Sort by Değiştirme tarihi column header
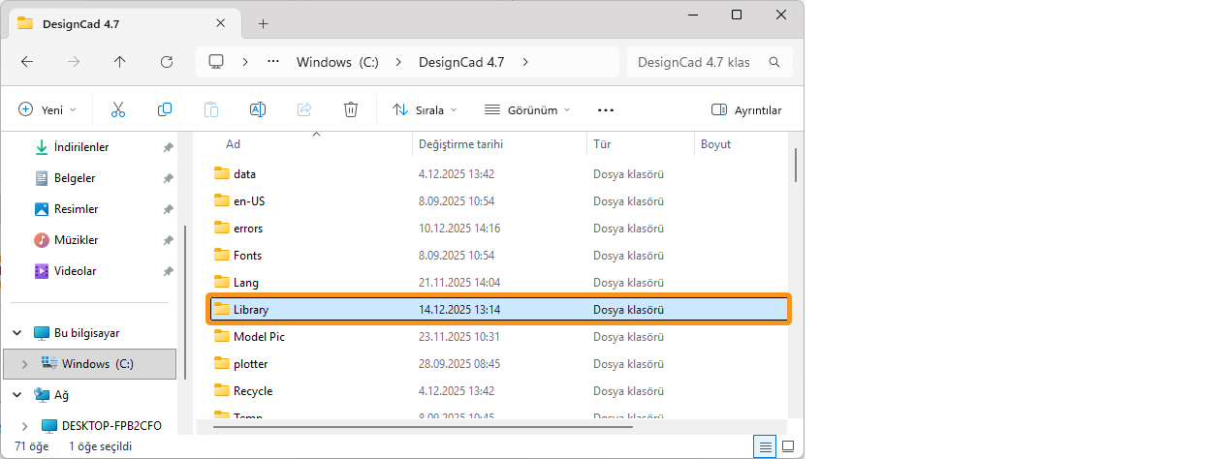This screenshot has height=459, width=1231. 460,144
